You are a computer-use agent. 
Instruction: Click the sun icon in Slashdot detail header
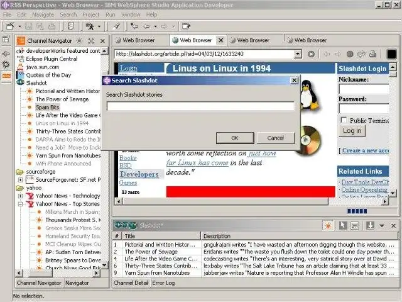click(328, 226)
